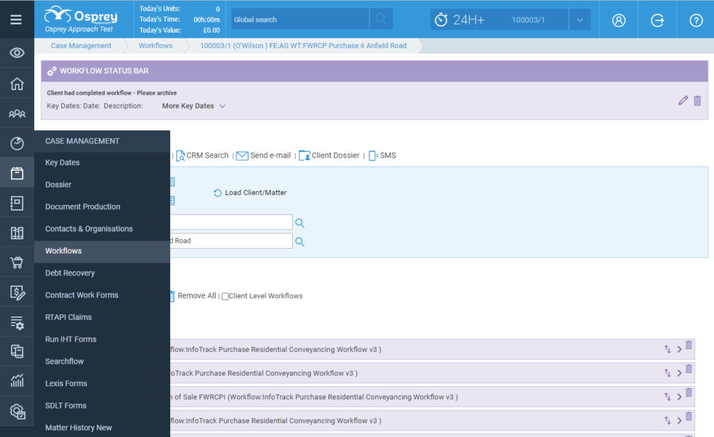Click the stopwatch timer icon beside 24H+
The height and width of the screenshot is (437, 714).
click(x=441, y=19)
